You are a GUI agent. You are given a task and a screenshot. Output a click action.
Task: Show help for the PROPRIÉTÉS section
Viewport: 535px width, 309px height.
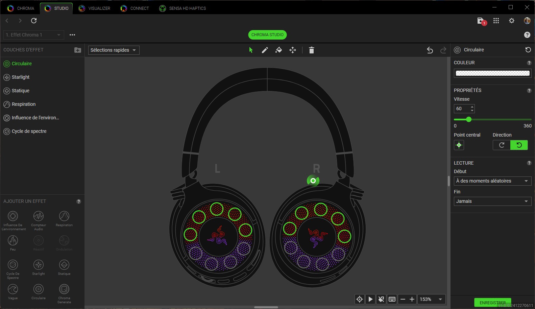point(529,91)
